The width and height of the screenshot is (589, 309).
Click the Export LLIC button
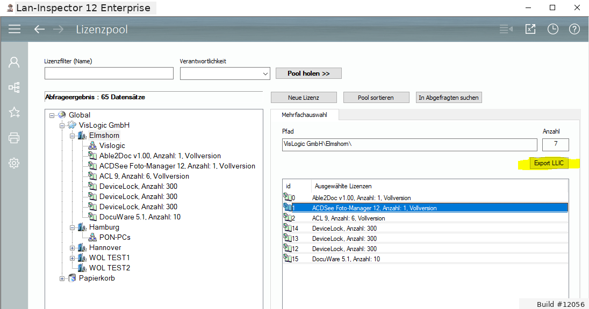point(549,163)
